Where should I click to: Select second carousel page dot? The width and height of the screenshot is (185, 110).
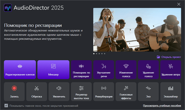coord(97,54)
